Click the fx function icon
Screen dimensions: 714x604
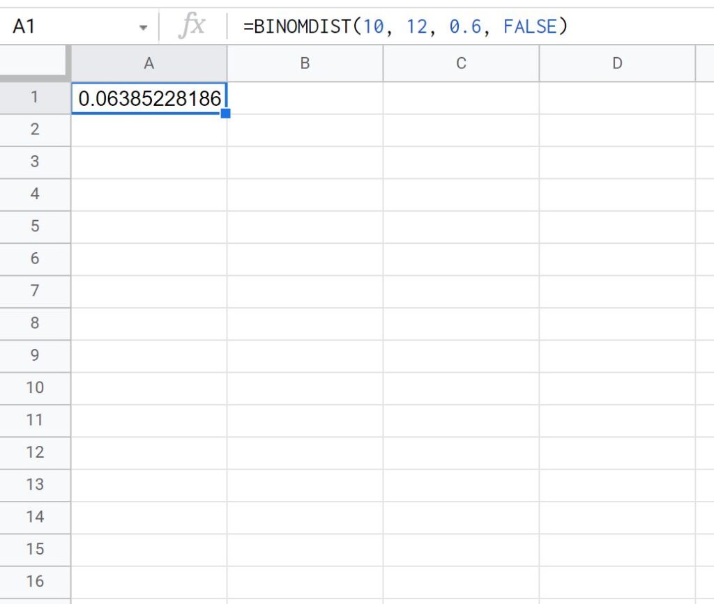pos(194,26)
